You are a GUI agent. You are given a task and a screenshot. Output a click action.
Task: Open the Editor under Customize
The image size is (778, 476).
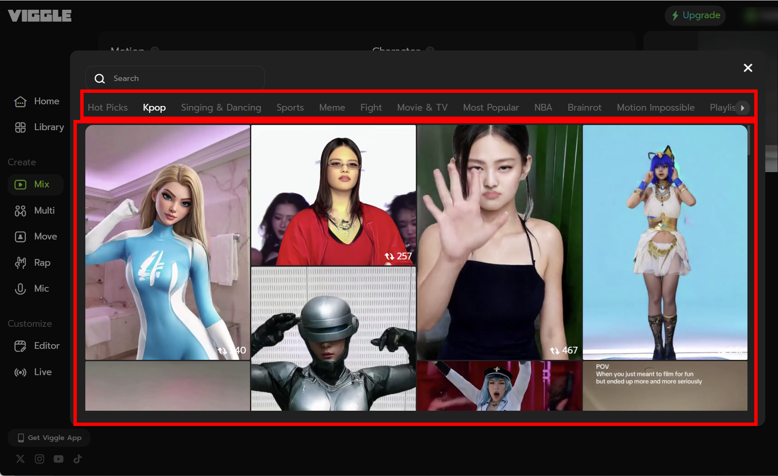pyautogui.click(x=37, y=346)
